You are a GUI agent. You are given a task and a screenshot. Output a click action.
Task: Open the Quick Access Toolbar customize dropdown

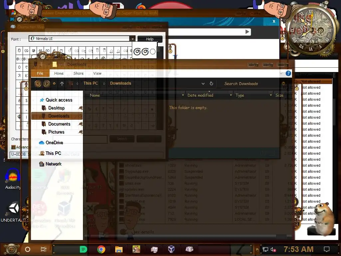[x=61, y=65]
